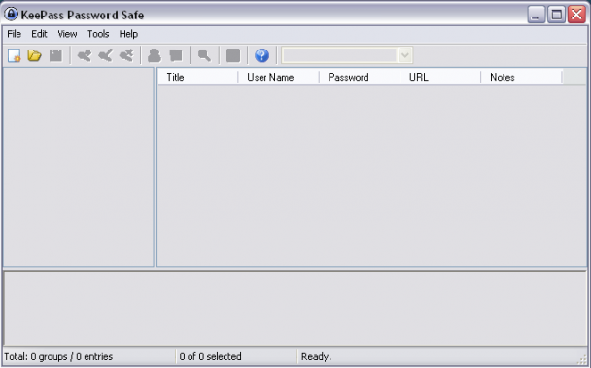Click the 'Ready.' status bar text
The height and width of the screenshot is (368, 591).
pos(316,356)
